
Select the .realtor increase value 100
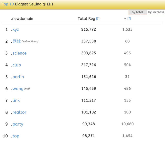(127, 112)
